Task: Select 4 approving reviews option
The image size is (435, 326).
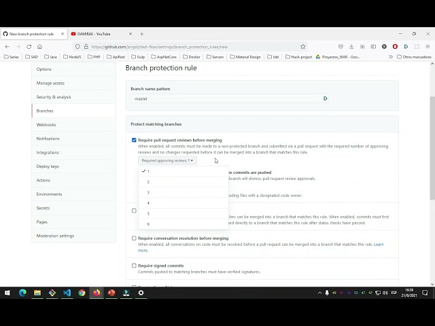Action: (x=184, y=203)
